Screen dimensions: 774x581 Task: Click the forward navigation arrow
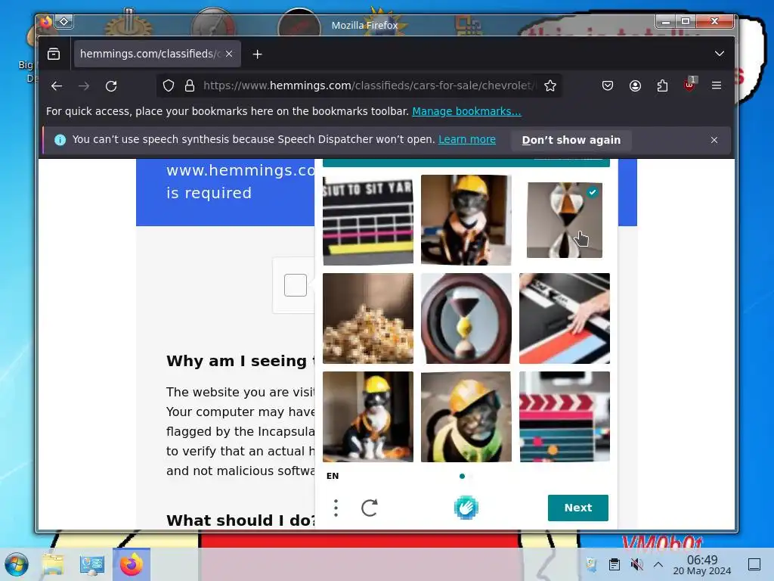coord(84,86)
